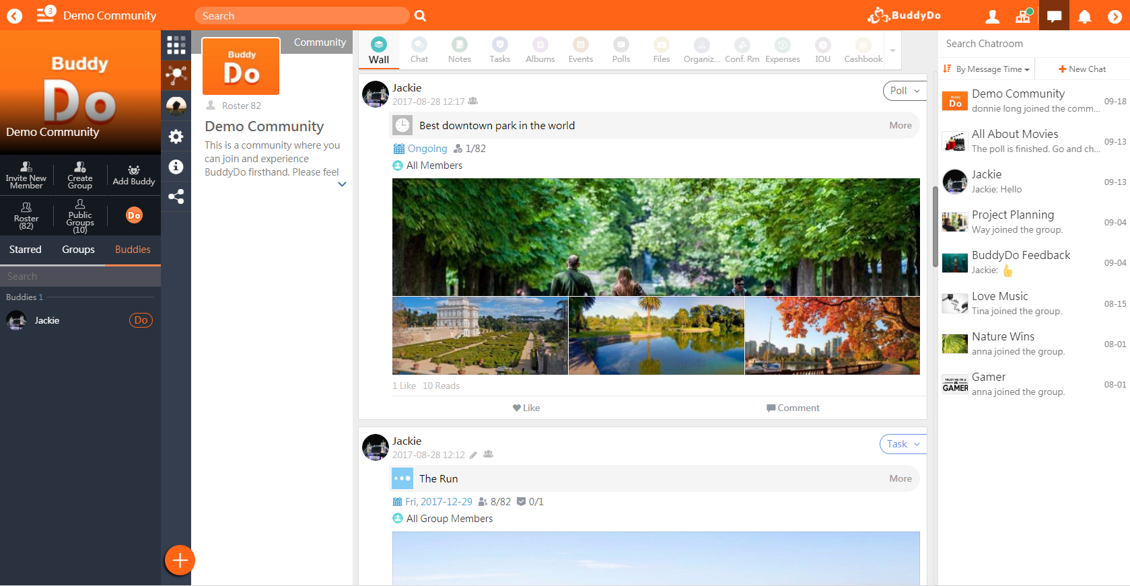Click the Community tab label
The width and height of the screenshot is (1130, 586).
click(320, 42)
